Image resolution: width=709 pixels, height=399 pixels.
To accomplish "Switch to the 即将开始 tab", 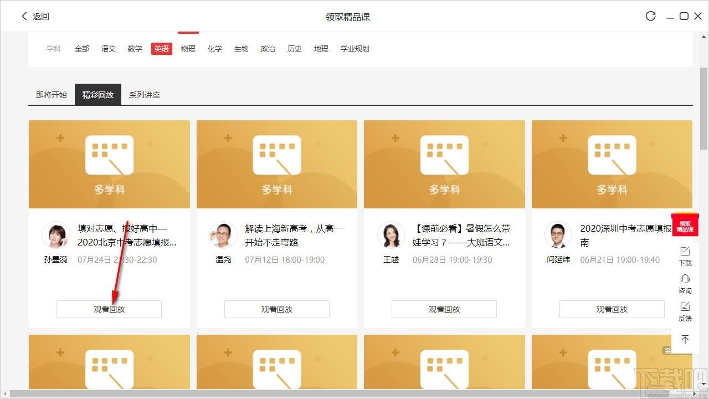I will pyautogui.click(x=52, y=95).
